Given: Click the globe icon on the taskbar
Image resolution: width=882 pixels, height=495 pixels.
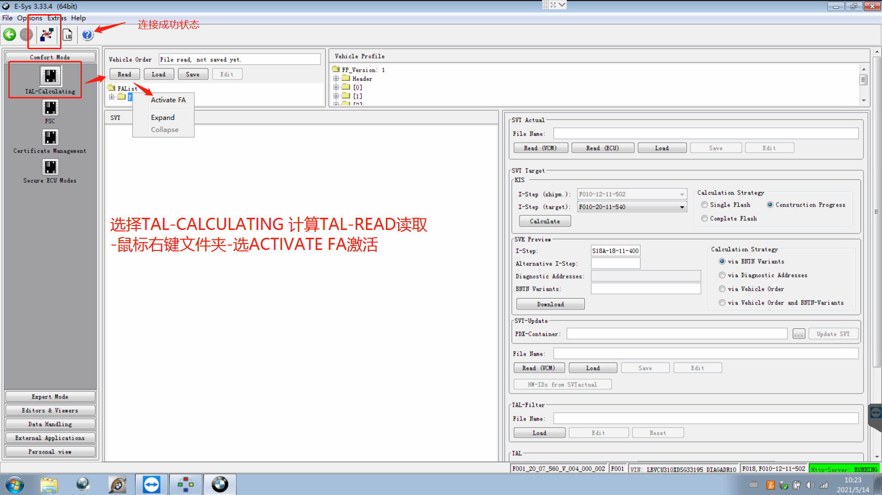Looking at the screenshot, I should click(x=83, y=485).
